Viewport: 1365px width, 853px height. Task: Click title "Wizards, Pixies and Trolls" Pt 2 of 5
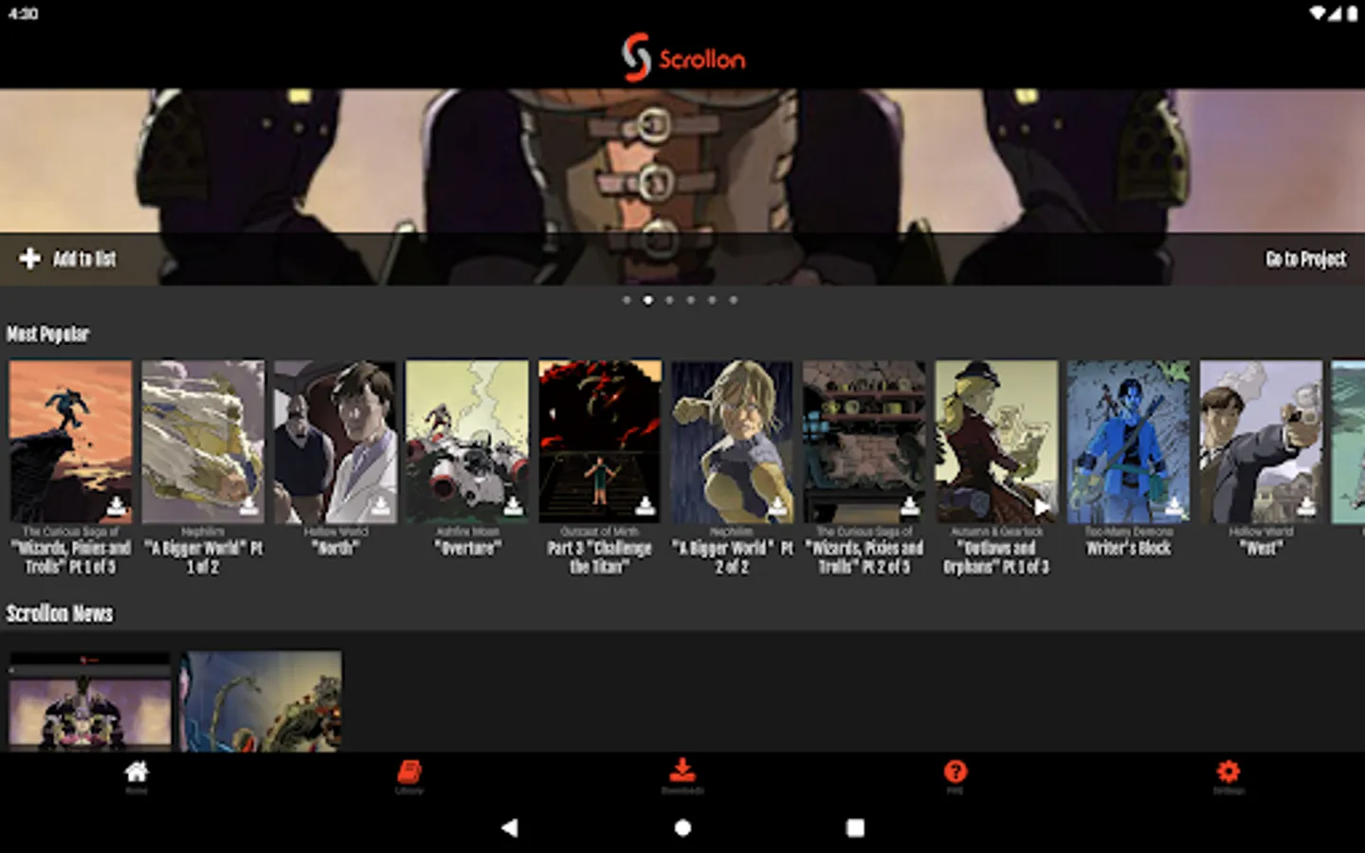point(864,557)
